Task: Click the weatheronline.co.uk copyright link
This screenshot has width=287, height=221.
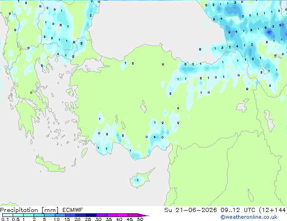Action: (x=249, y=217)
